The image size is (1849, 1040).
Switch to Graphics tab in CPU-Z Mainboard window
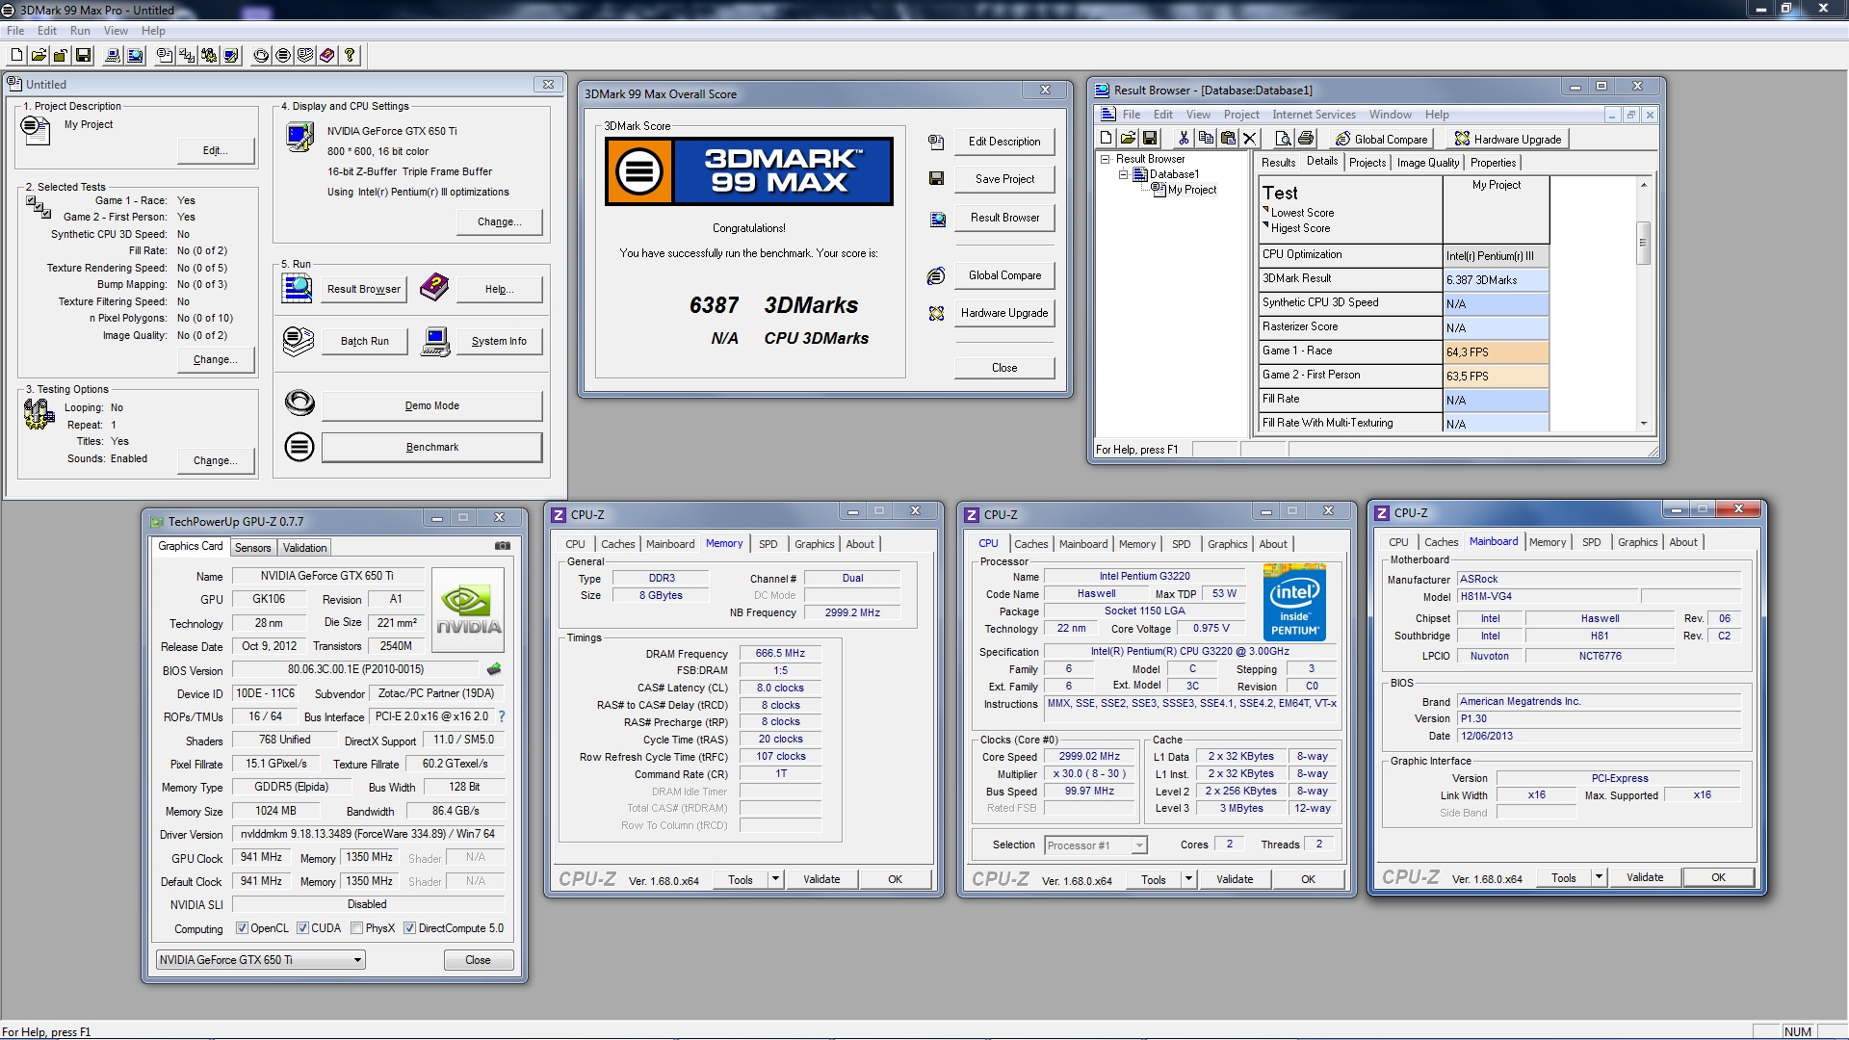click(x=1637, y=542)
